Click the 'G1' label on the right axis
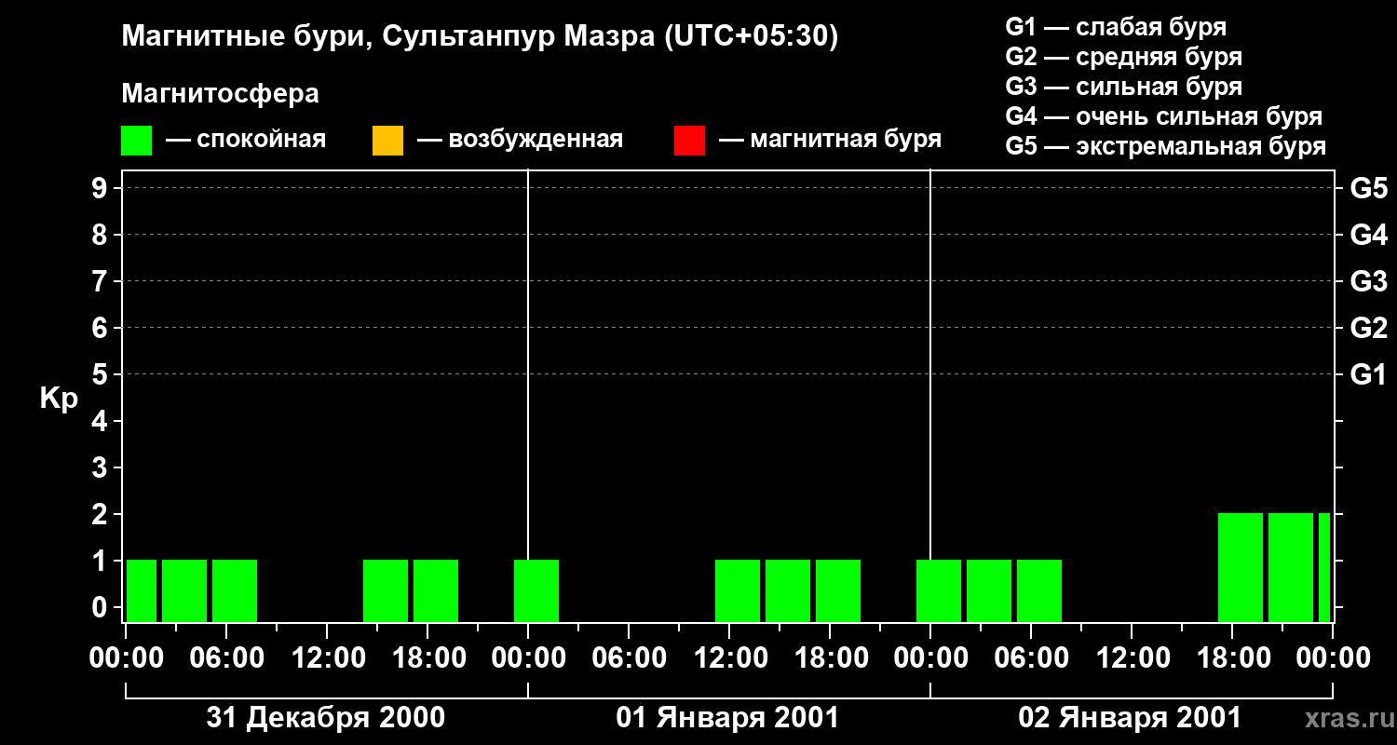The width and height of the screenshot is (1397, 745). (x=1369, y=374)
